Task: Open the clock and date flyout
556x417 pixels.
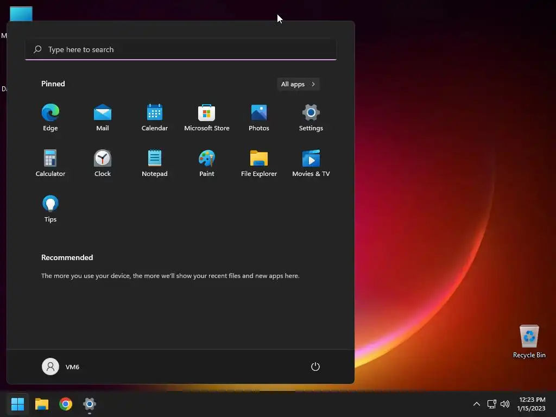Action: point(532,404)
